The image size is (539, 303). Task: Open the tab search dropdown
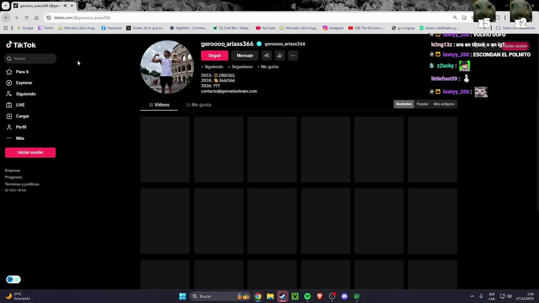coord(5,6)
